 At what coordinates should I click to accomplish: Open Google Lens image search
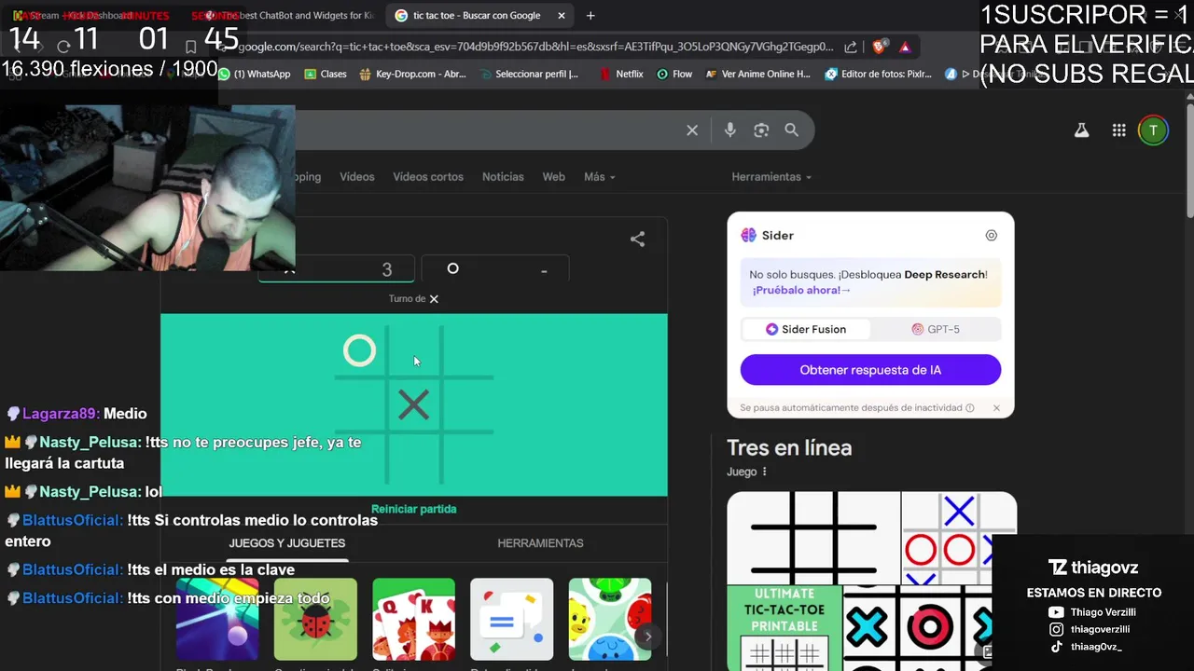pyautogui.click(x=761, y=130)
